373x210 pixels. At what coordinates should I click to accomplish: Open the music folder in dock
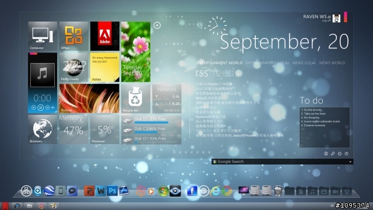[x=312, y=191]
